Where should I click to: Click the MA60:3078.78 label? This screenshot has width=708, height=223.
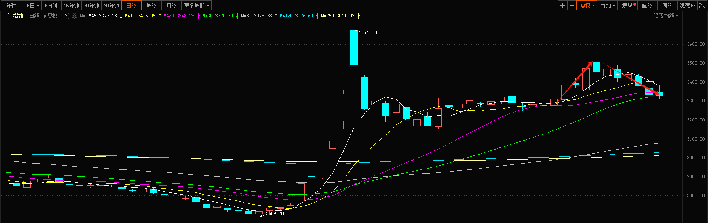tap(256, 16)
